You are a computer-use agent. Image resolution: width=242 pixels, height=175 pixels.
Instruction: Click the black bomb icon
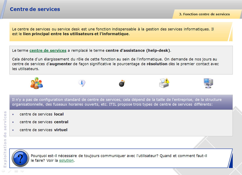tap(122, 83)
